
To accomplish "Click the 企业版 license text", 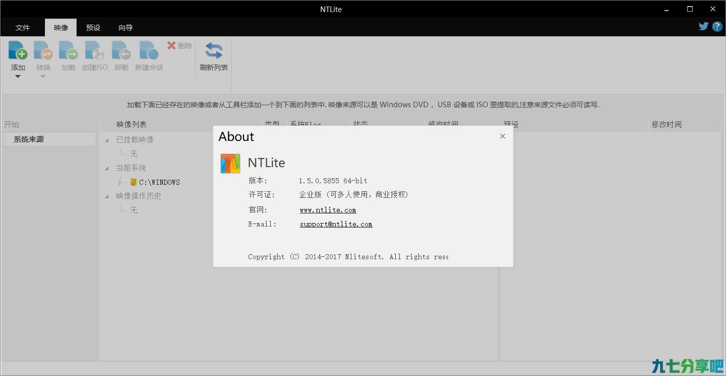I will click(353, 194).
